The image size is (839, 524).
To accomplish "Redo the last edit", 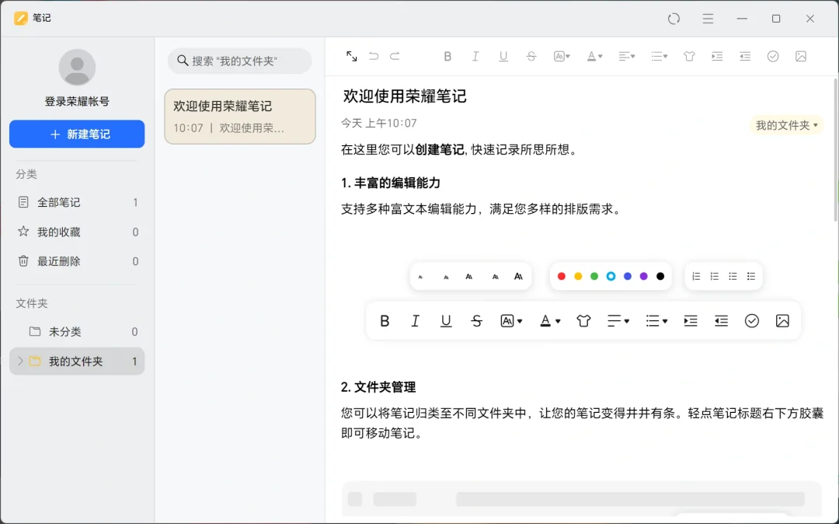I will 395,56.
